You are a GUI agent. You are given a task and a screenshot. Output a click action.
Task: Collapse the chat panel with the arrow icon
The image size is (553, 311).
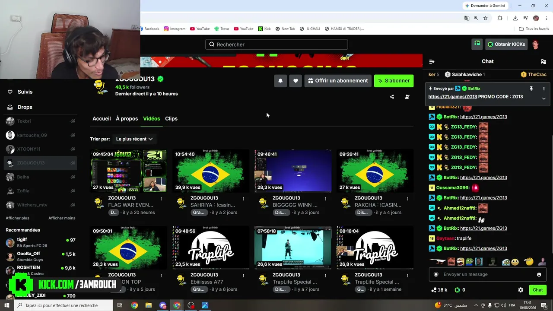[432, 61]
